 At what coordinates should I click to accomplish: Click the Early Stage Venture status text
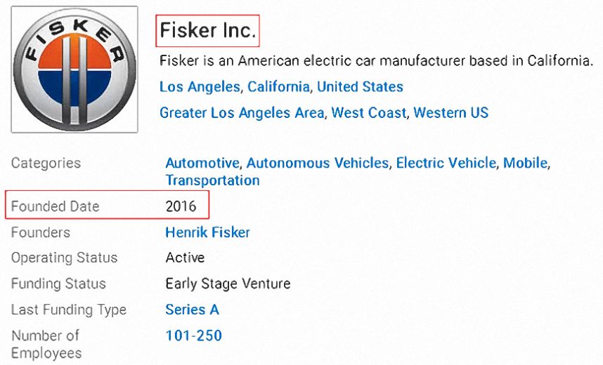pyautogui.click(x=228, y=284)
